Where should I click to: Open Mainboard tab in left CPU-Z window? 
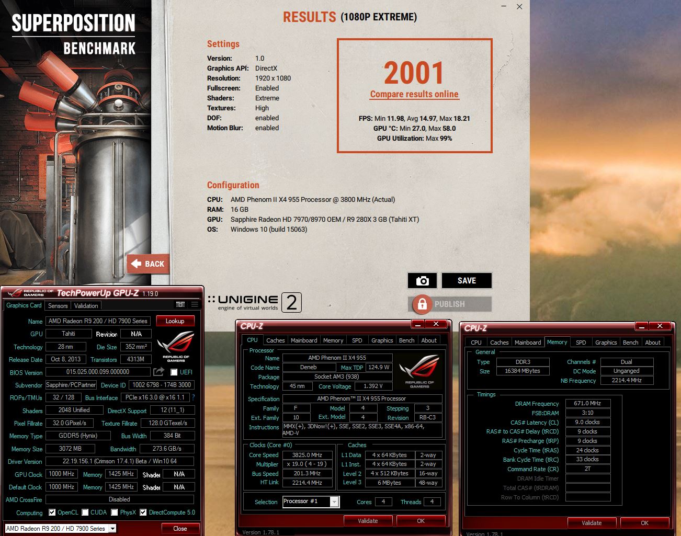(304, 340)
